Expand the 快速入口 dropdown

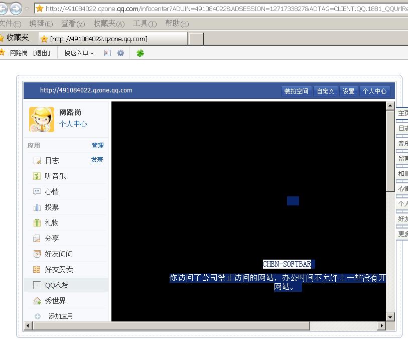(79, 53)
